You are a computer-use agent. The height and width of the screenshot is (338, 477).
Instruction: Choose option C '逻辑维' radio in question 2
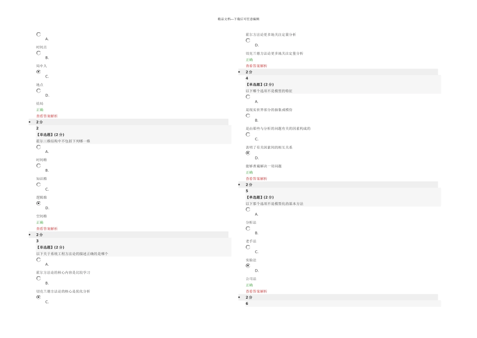(39, 185)
